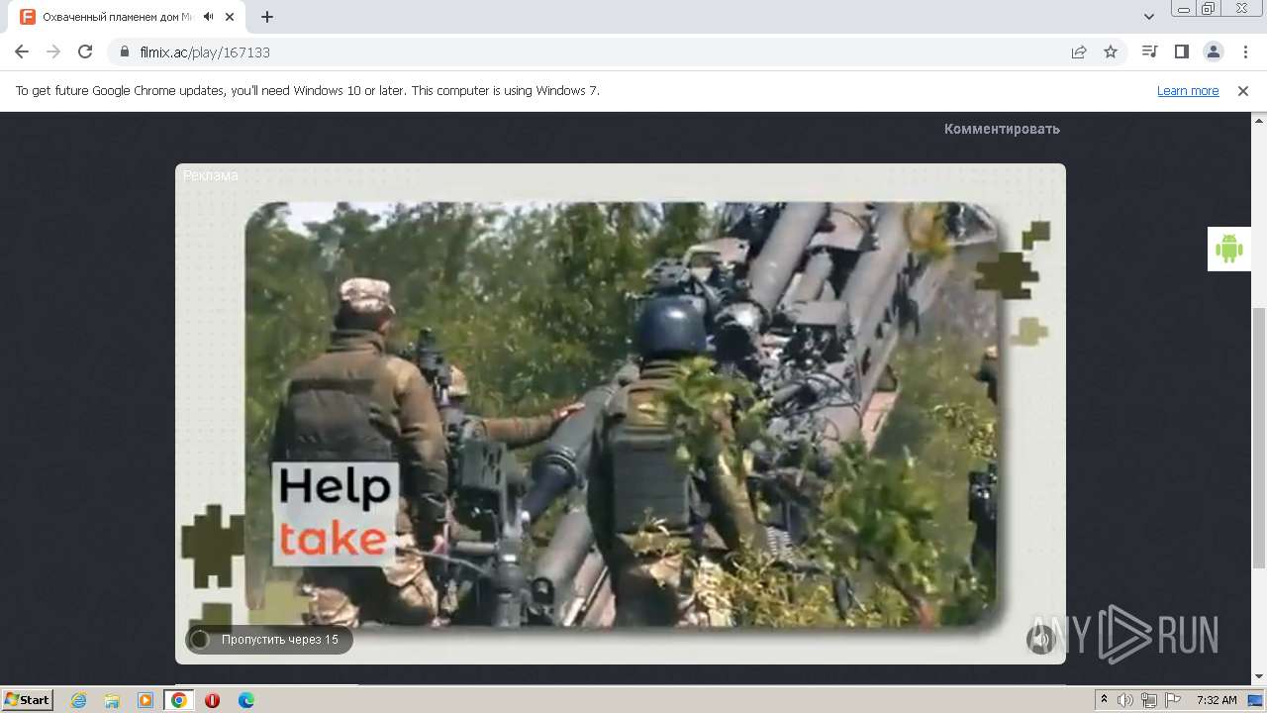Screen dimensions: 1267x713
Task: Bookmark this page with the star icon
Action: point(1111,51)
